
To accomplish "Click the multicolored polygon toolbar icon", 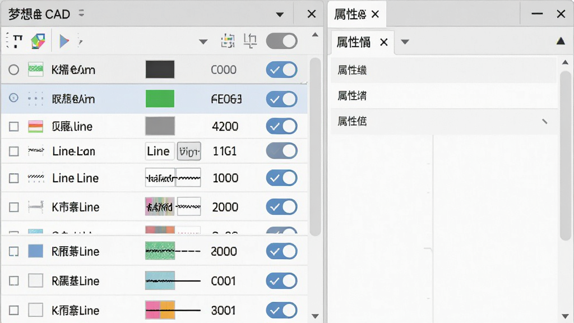I will 38,41.
